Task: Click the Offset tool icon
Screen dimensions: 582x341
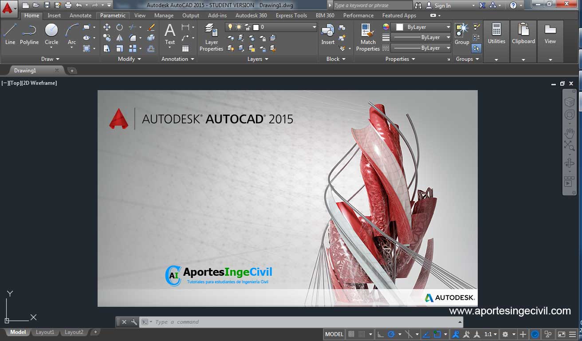Action: (x=151, y=48)
